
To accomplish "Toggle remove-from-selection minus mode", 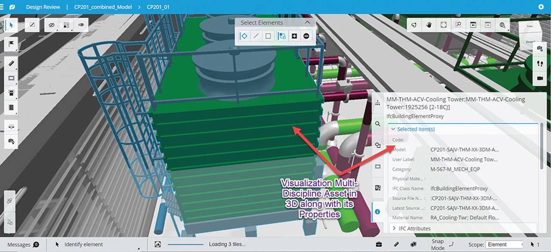I will [306, 36].
